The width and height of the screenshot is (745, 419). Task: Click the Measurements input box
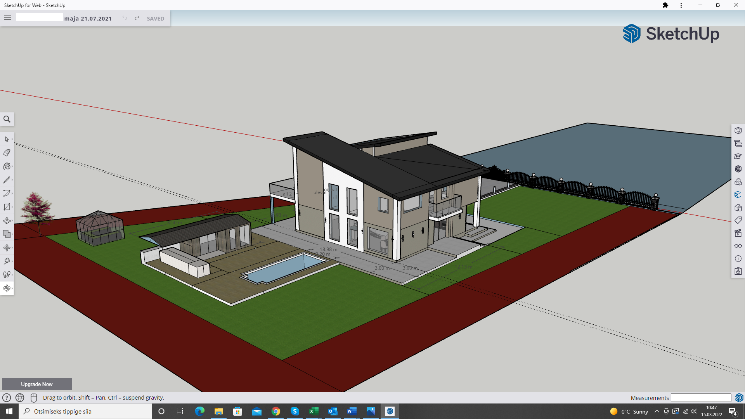701,398
